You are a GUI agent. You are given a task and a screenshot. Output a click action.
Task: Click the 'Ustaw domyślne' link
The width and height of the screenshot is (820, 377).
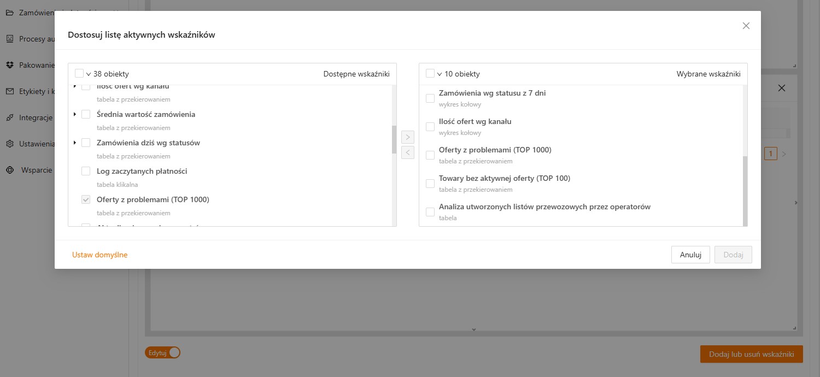(99, 255)
